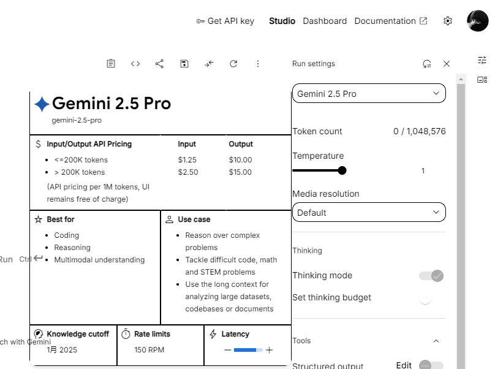Click the Token count value 0 / 1,048,576
Viewport: 495px width, 369px height.
click(x=419, y=131)
